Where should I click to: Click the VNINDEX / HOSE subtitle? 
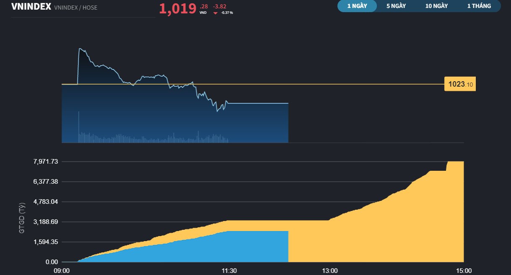click(x=75, y=8)
